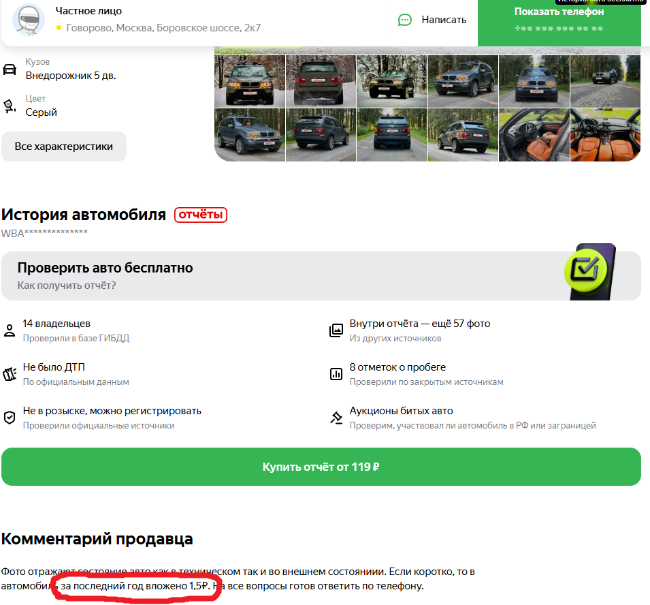Click the seller avatar icon

[29, 19]
